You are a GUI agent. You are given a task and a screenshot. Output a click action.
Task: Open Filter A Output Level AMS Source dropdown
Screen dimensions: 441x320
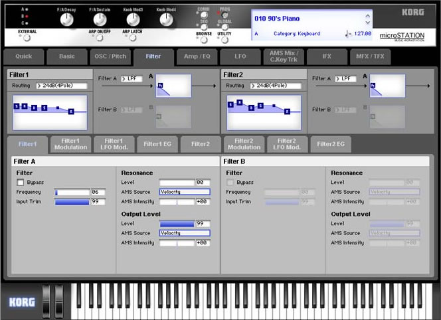pos(185,233)
